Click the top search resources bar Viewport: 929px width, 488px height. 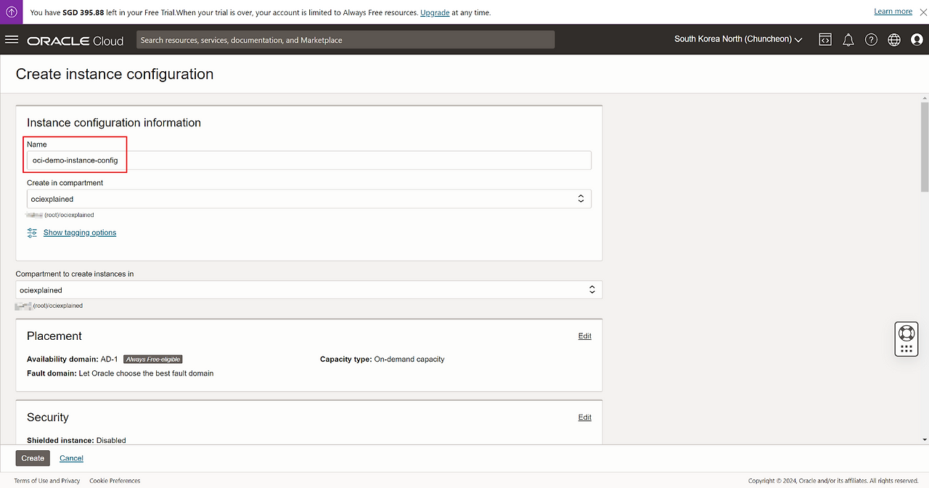click(345, 40)
